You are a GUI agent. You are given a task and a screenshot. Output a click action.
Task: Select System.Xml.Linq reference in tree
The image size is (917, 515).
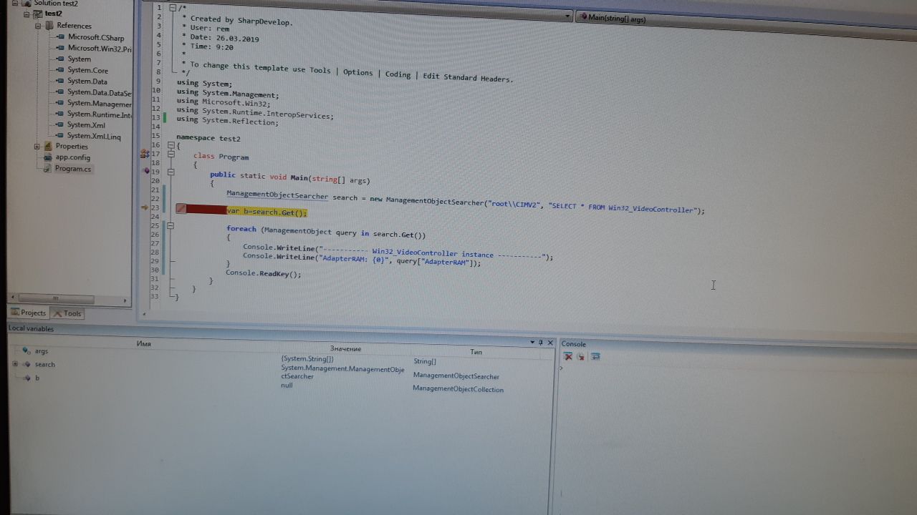(94, 136)
